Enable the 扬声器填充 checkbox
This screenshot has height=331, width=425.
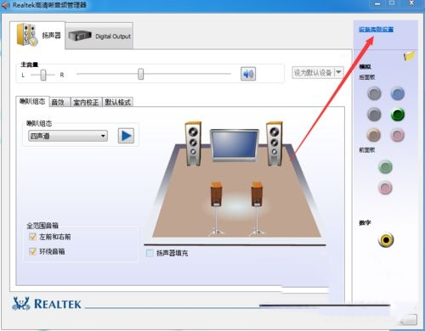(150, 253)
